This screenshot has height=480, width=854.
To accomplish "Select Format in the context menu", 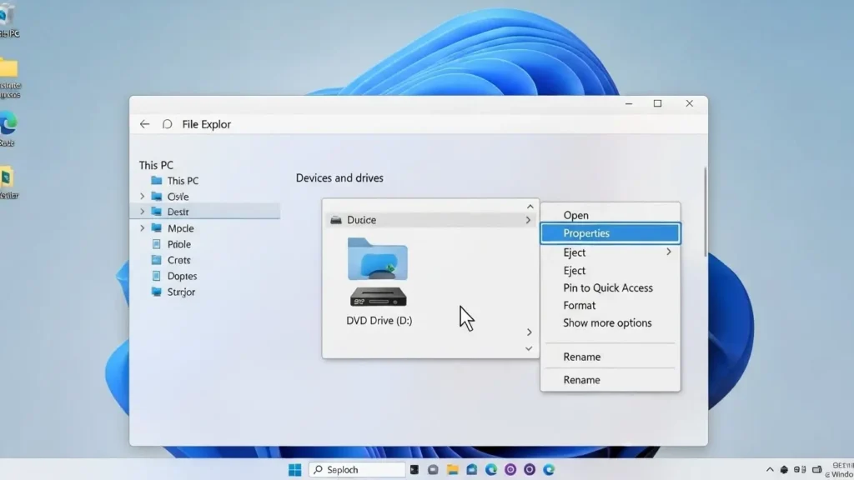I will (x=579, y=305).
